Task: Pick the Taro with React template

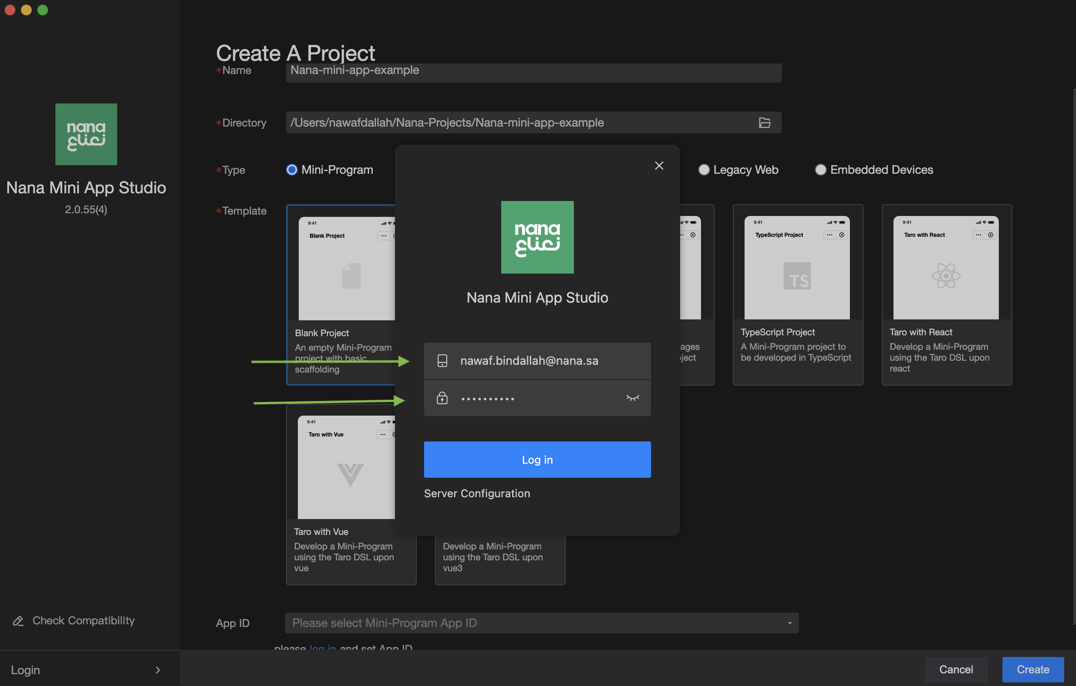Action: 946,295
